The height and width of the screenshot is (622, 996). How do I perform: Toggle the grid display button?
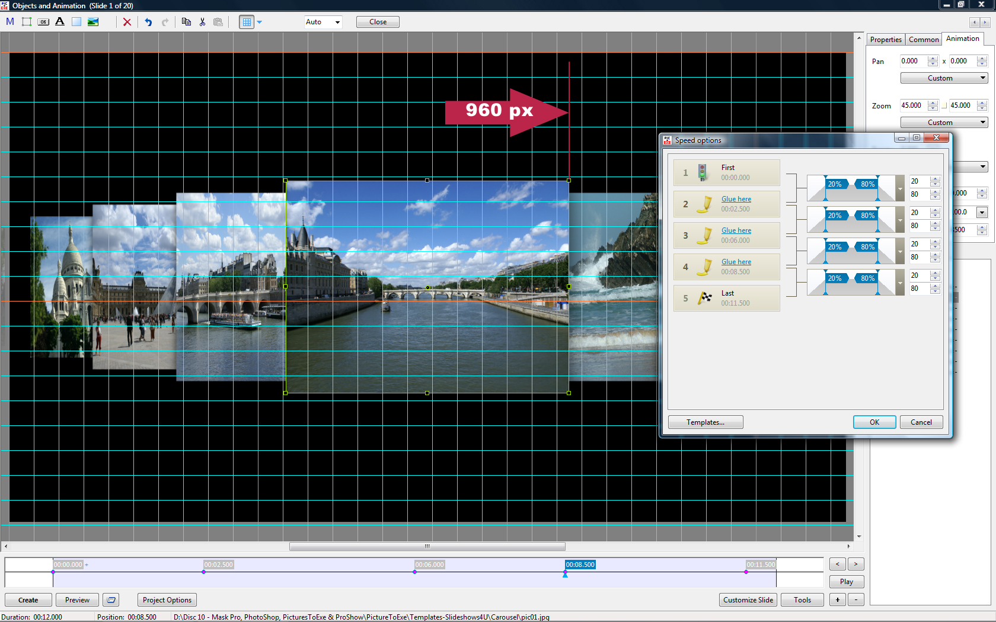pyautogui.click(x=247, y=22)
